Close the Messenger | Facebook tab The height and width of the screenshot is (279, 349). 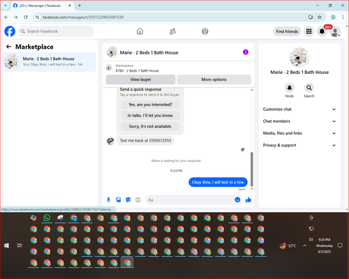[70, 6]
